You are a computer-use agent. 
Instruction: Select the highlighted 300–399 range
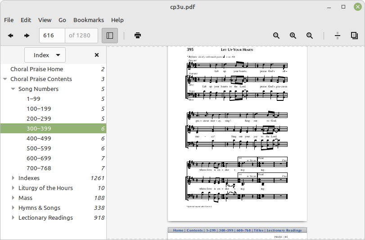53,128
